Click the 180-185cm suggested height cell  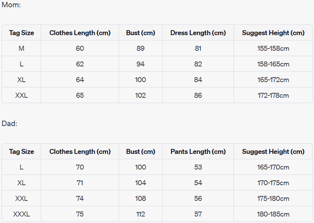click(273, 214)
